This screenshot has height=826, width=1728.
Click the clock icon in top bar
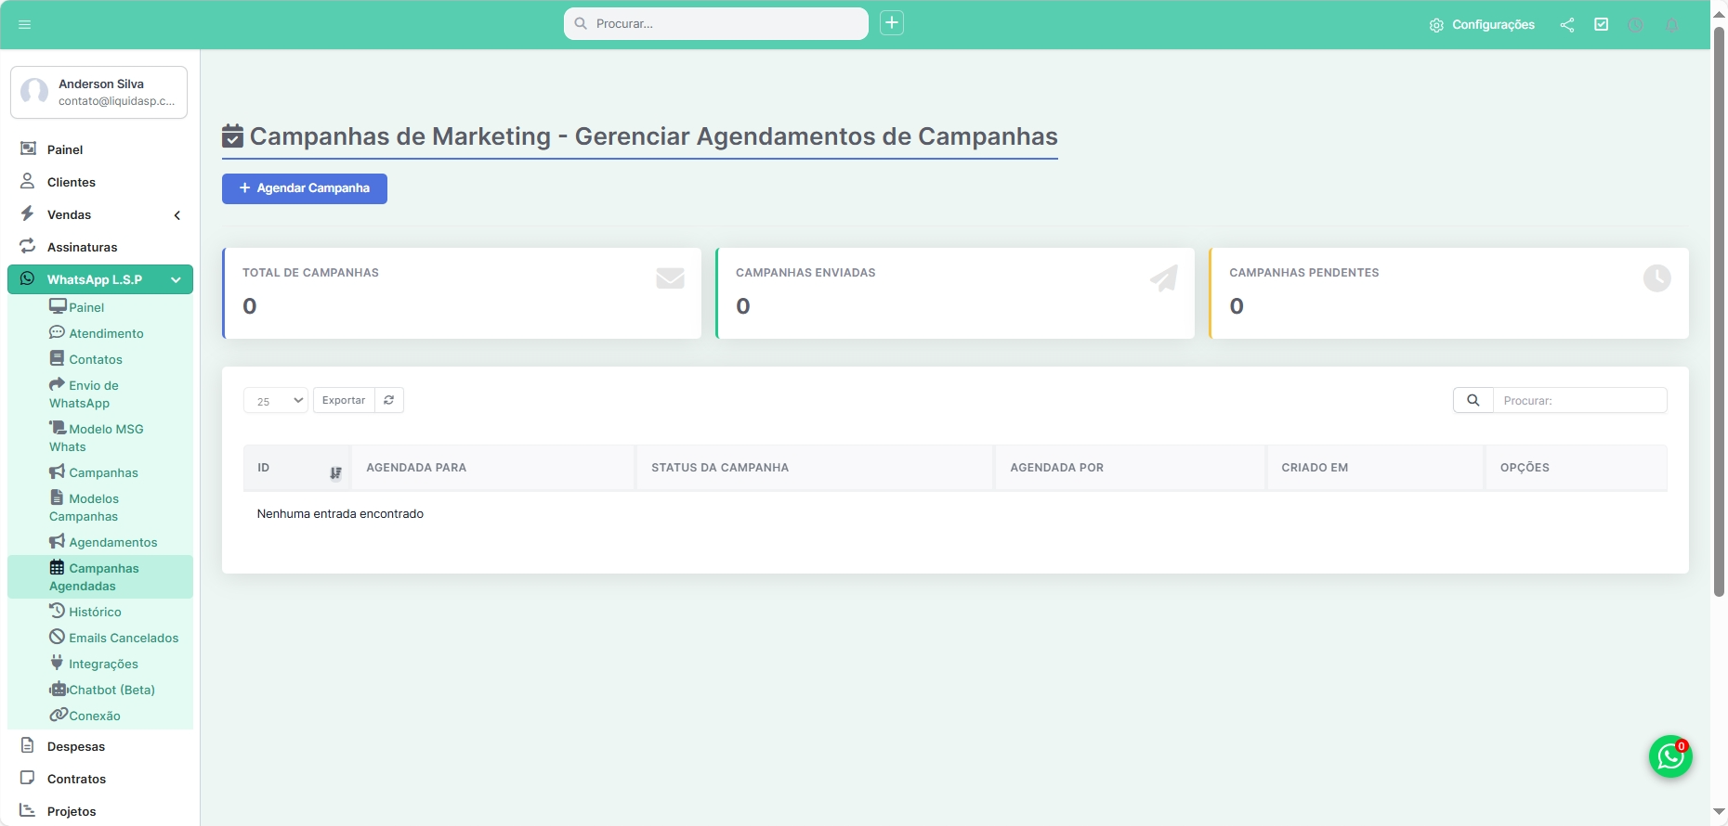(x=1635, y=25)
